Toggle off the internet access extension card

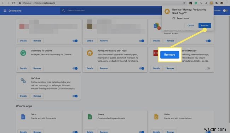(x=208, y=41)
